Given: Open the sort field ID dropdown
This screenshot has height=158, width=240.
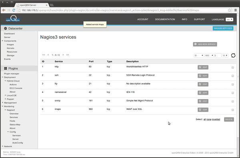Looking at the screenshot, I should coord(199,55).
